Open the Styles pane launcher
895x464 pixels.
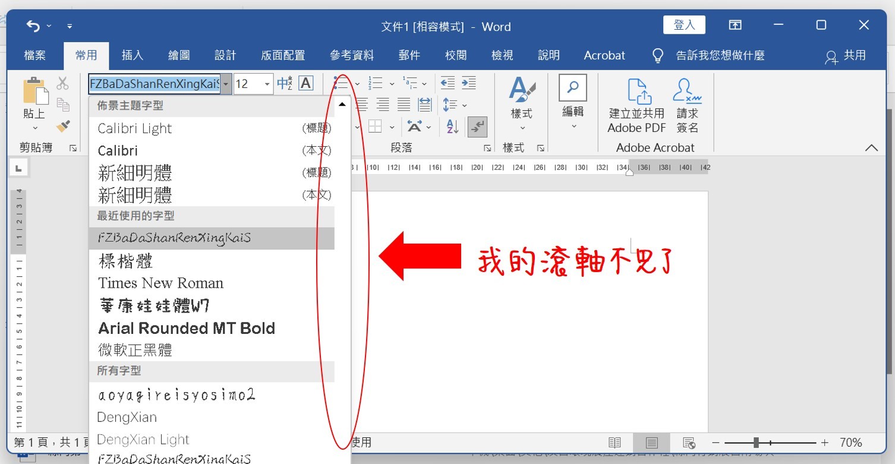click(541, 148)
